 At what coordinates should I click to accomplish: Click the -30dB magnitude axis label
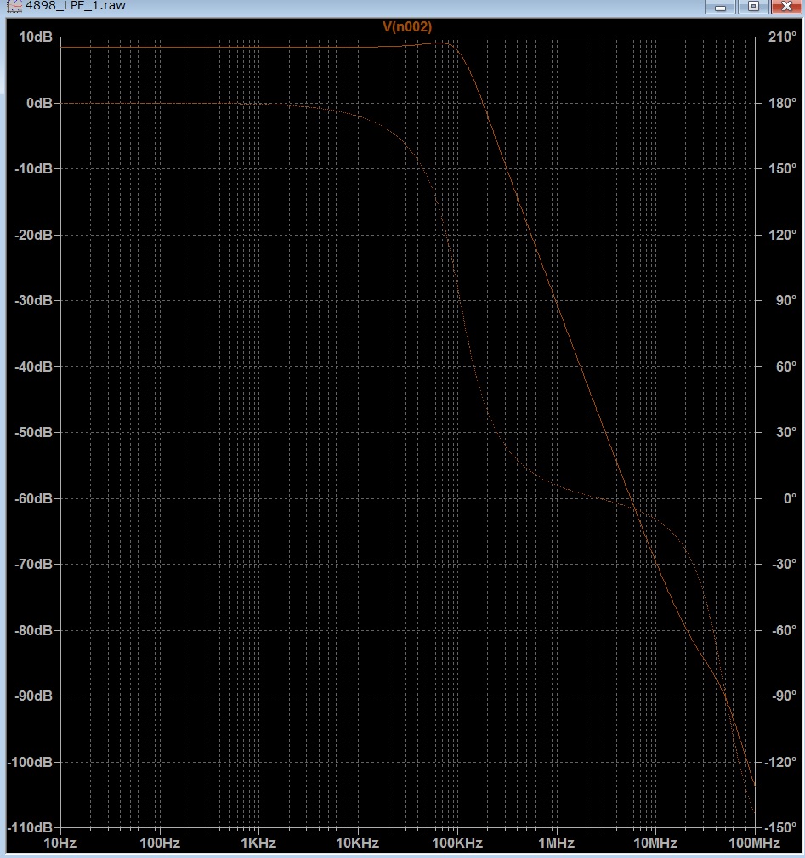(x=33, y=300)
